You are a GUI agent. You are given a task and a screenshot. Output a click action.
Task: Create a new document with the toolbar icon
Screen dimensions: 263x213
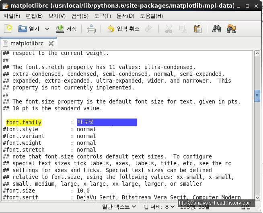tap(8, 29)
